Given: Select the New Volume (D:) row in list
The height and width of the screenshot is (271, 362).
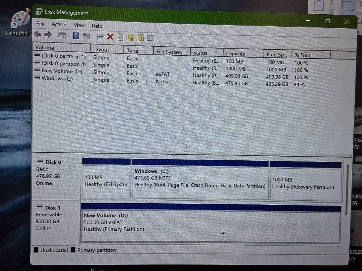Looking at the screenshot, I should [171, 74].
